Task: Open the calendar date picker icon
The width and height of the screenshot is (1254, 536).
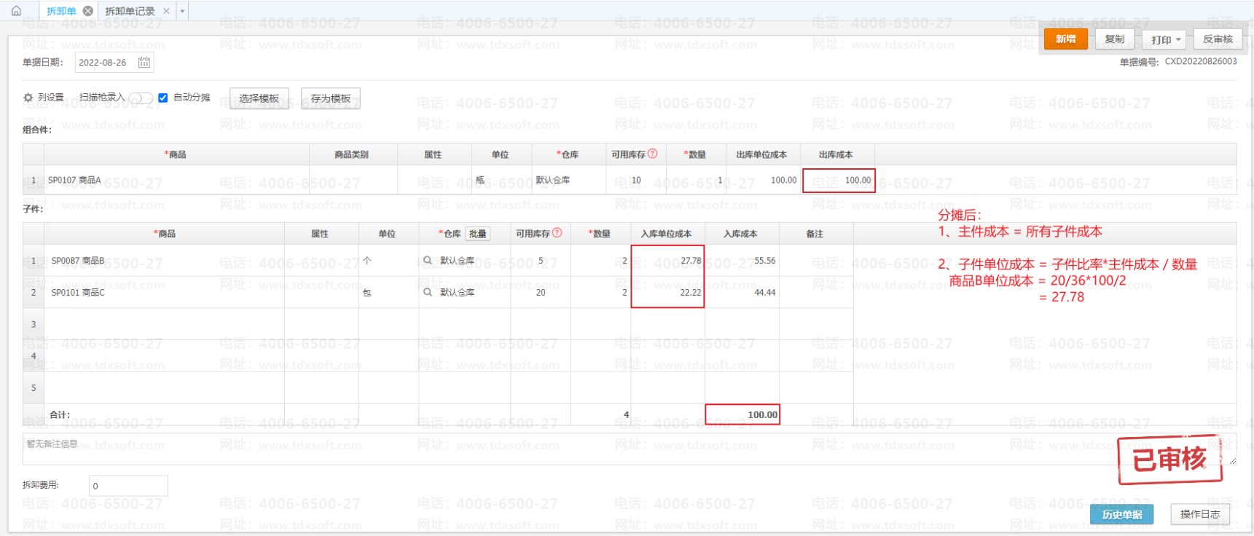Action: [144, 63]
